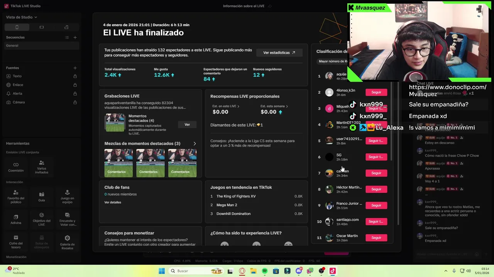Screen dimensions: 494x277
Task: Click Ver button for Momentos destacados
Action: point(187,125)
